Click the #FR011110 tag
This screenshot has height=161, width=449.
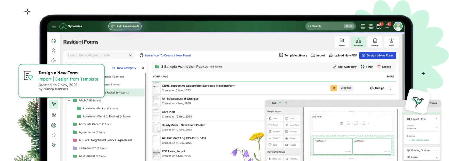tap(346, 88)
